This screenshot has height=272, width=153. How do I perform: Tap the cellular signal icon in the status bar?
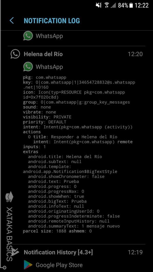(113, 5)
